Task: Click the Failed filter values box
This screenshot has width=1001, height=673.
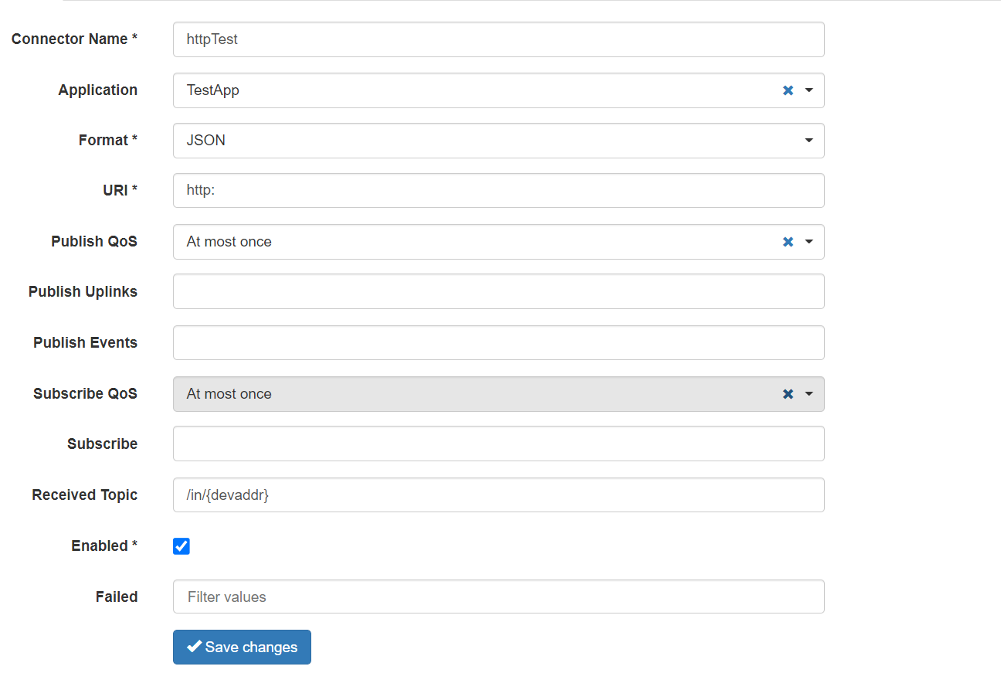Action: click(498, 597)
